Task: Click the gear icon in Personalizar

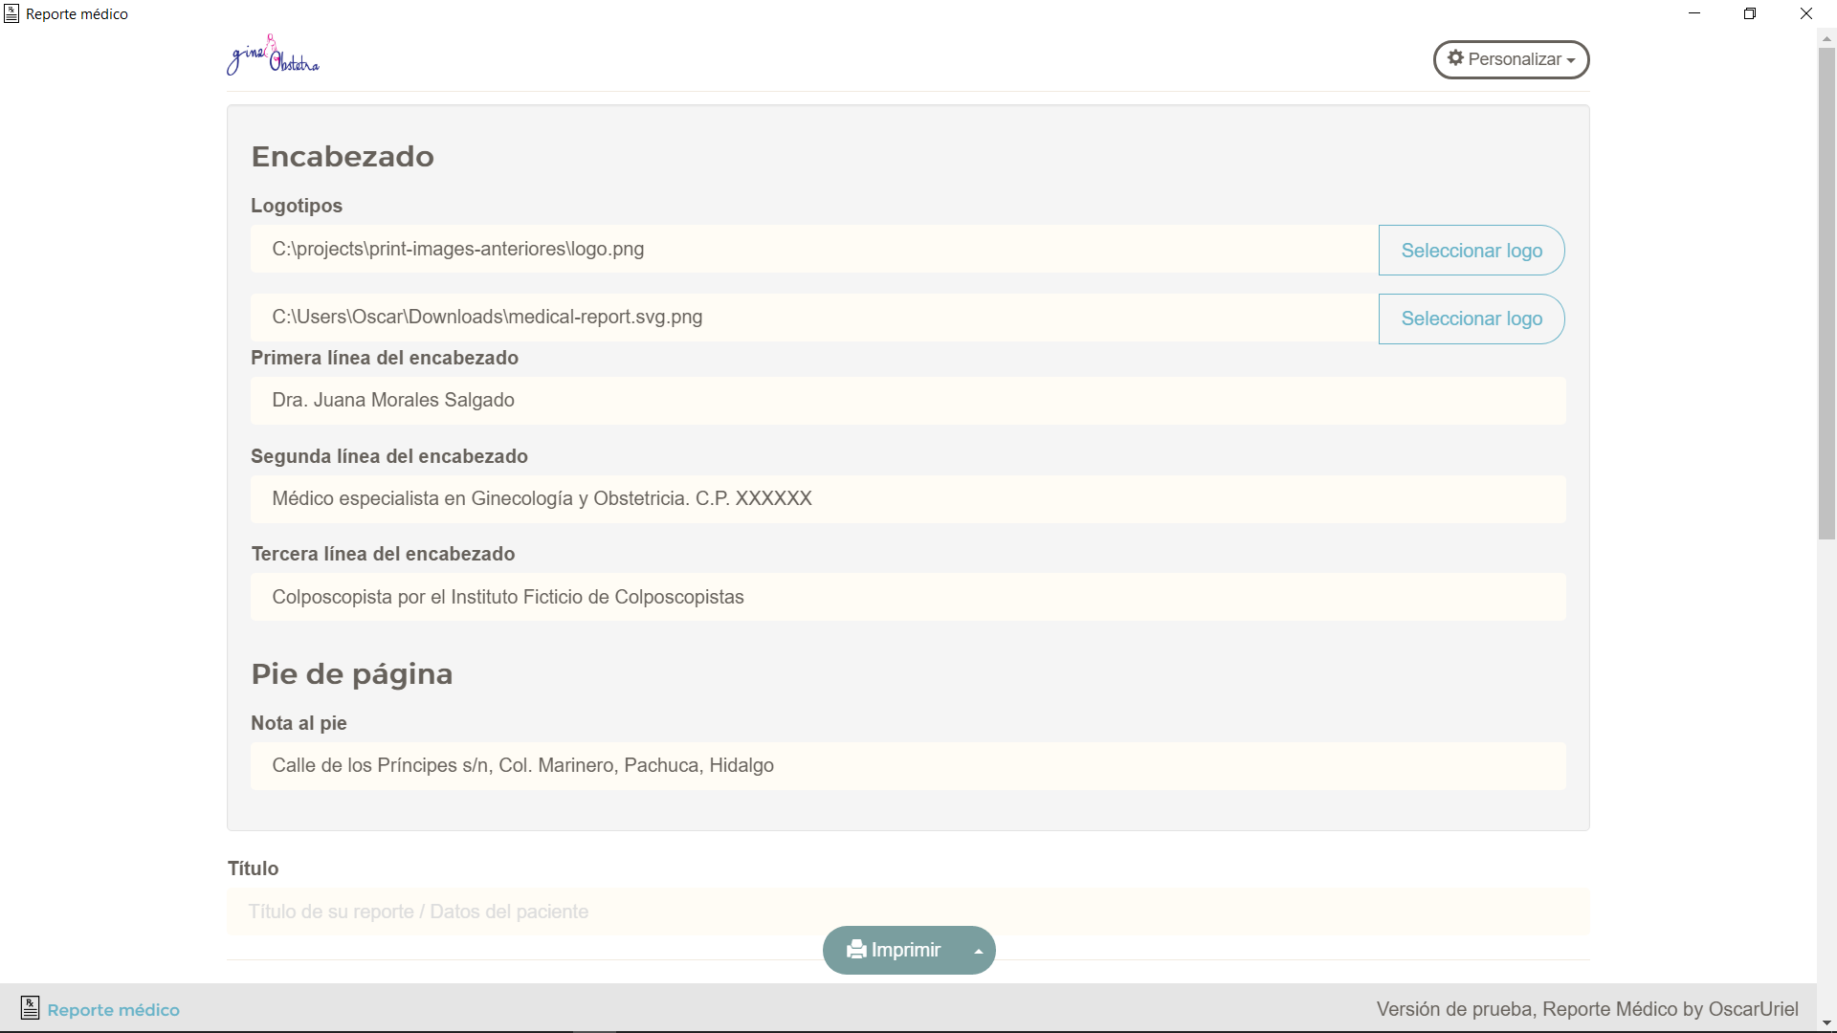Action: 1455,58
